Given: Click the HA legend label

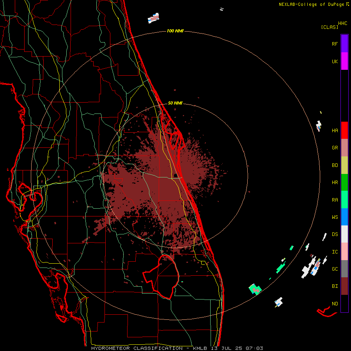Looking at the screenshot, I should (x=335, y=131).
